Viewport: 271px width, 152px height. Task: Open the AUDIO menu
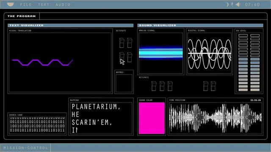tap(63, 5)
